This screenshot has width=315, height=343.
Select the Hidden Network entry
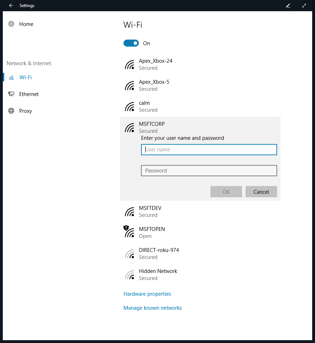[x=158, y=274]
